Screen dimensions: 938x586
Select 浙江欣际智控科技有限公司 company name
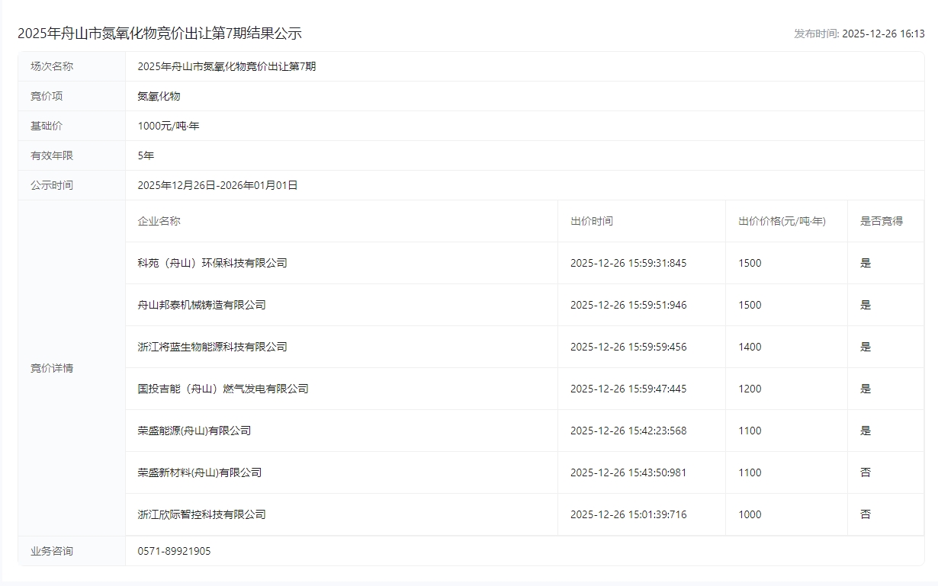click(x=201, y=514)
